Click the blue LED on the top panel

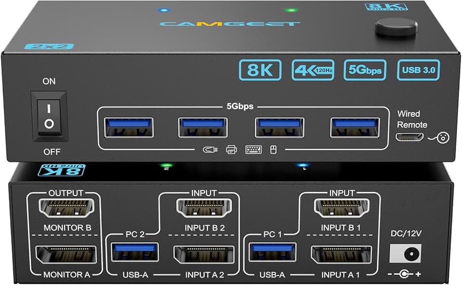tap(163, 10)
